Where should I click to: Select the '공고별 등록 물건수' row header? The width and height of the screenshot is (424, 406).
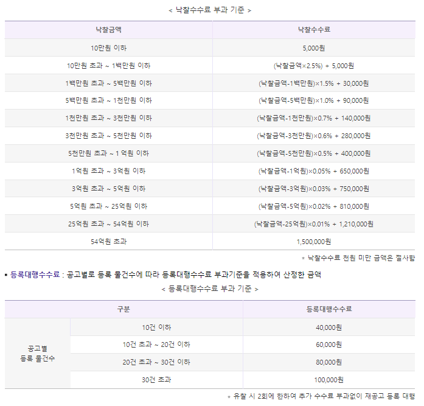[x=38, y=353]
